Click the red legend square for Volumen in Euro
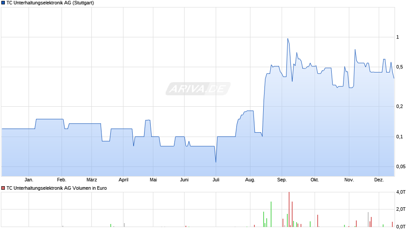Viewport: 413px width, 231px height. pos(3,188)
